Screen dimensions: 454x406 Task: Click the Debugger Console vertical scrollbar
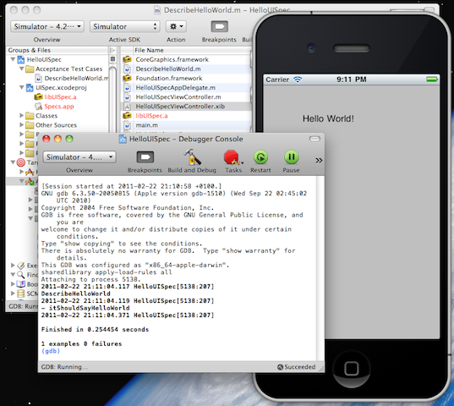pos(320,268)
